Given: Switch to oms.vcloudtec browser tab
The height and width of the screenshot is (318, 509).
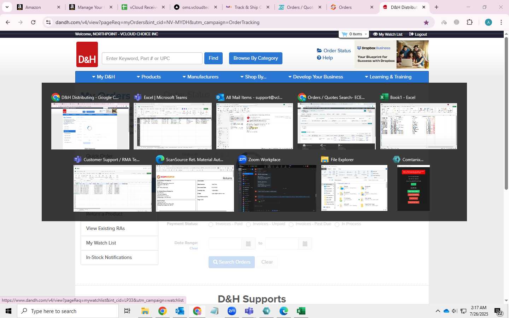Looking at the screenshot, I should coord(196,7).
